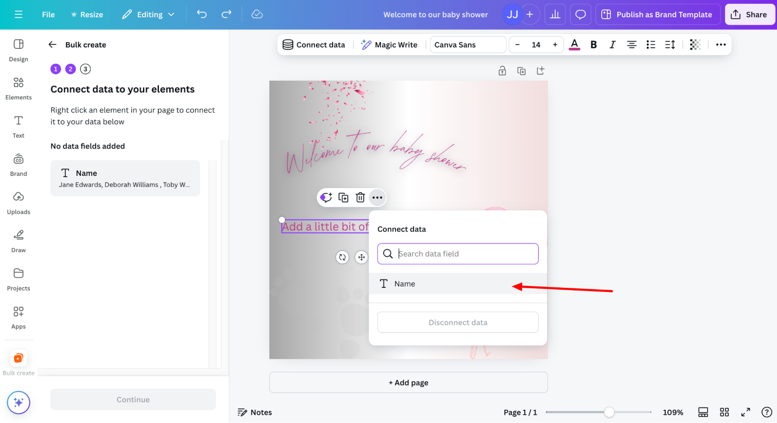Launch the Canva AI sparkle assistant
The width and height of the screenshot is (777, 423).
point(18,402)
